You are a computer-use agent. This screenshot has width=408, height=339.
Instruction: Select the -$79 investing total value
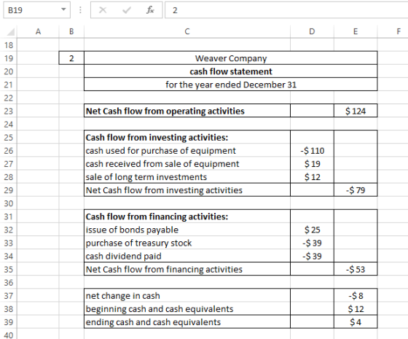click(356, 190)
